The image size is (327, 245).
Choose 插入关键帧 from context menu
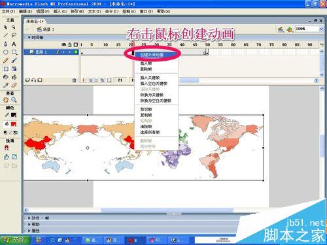click(x=156, y=78)
